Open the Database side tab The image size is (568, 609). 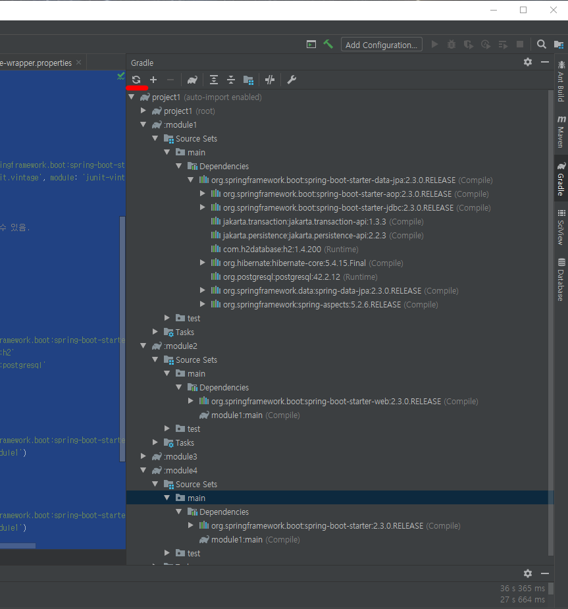coord(561,280)
